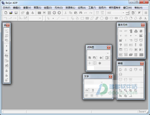The image size is (150, 115).
Task: Toggle the grid display icon
Action: [x=146, y=13]
